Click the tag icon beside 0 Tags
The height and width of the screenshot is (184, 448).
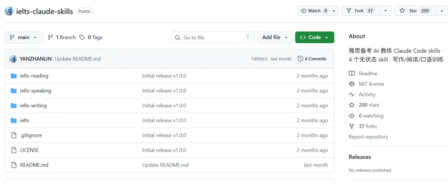point(82,37)
